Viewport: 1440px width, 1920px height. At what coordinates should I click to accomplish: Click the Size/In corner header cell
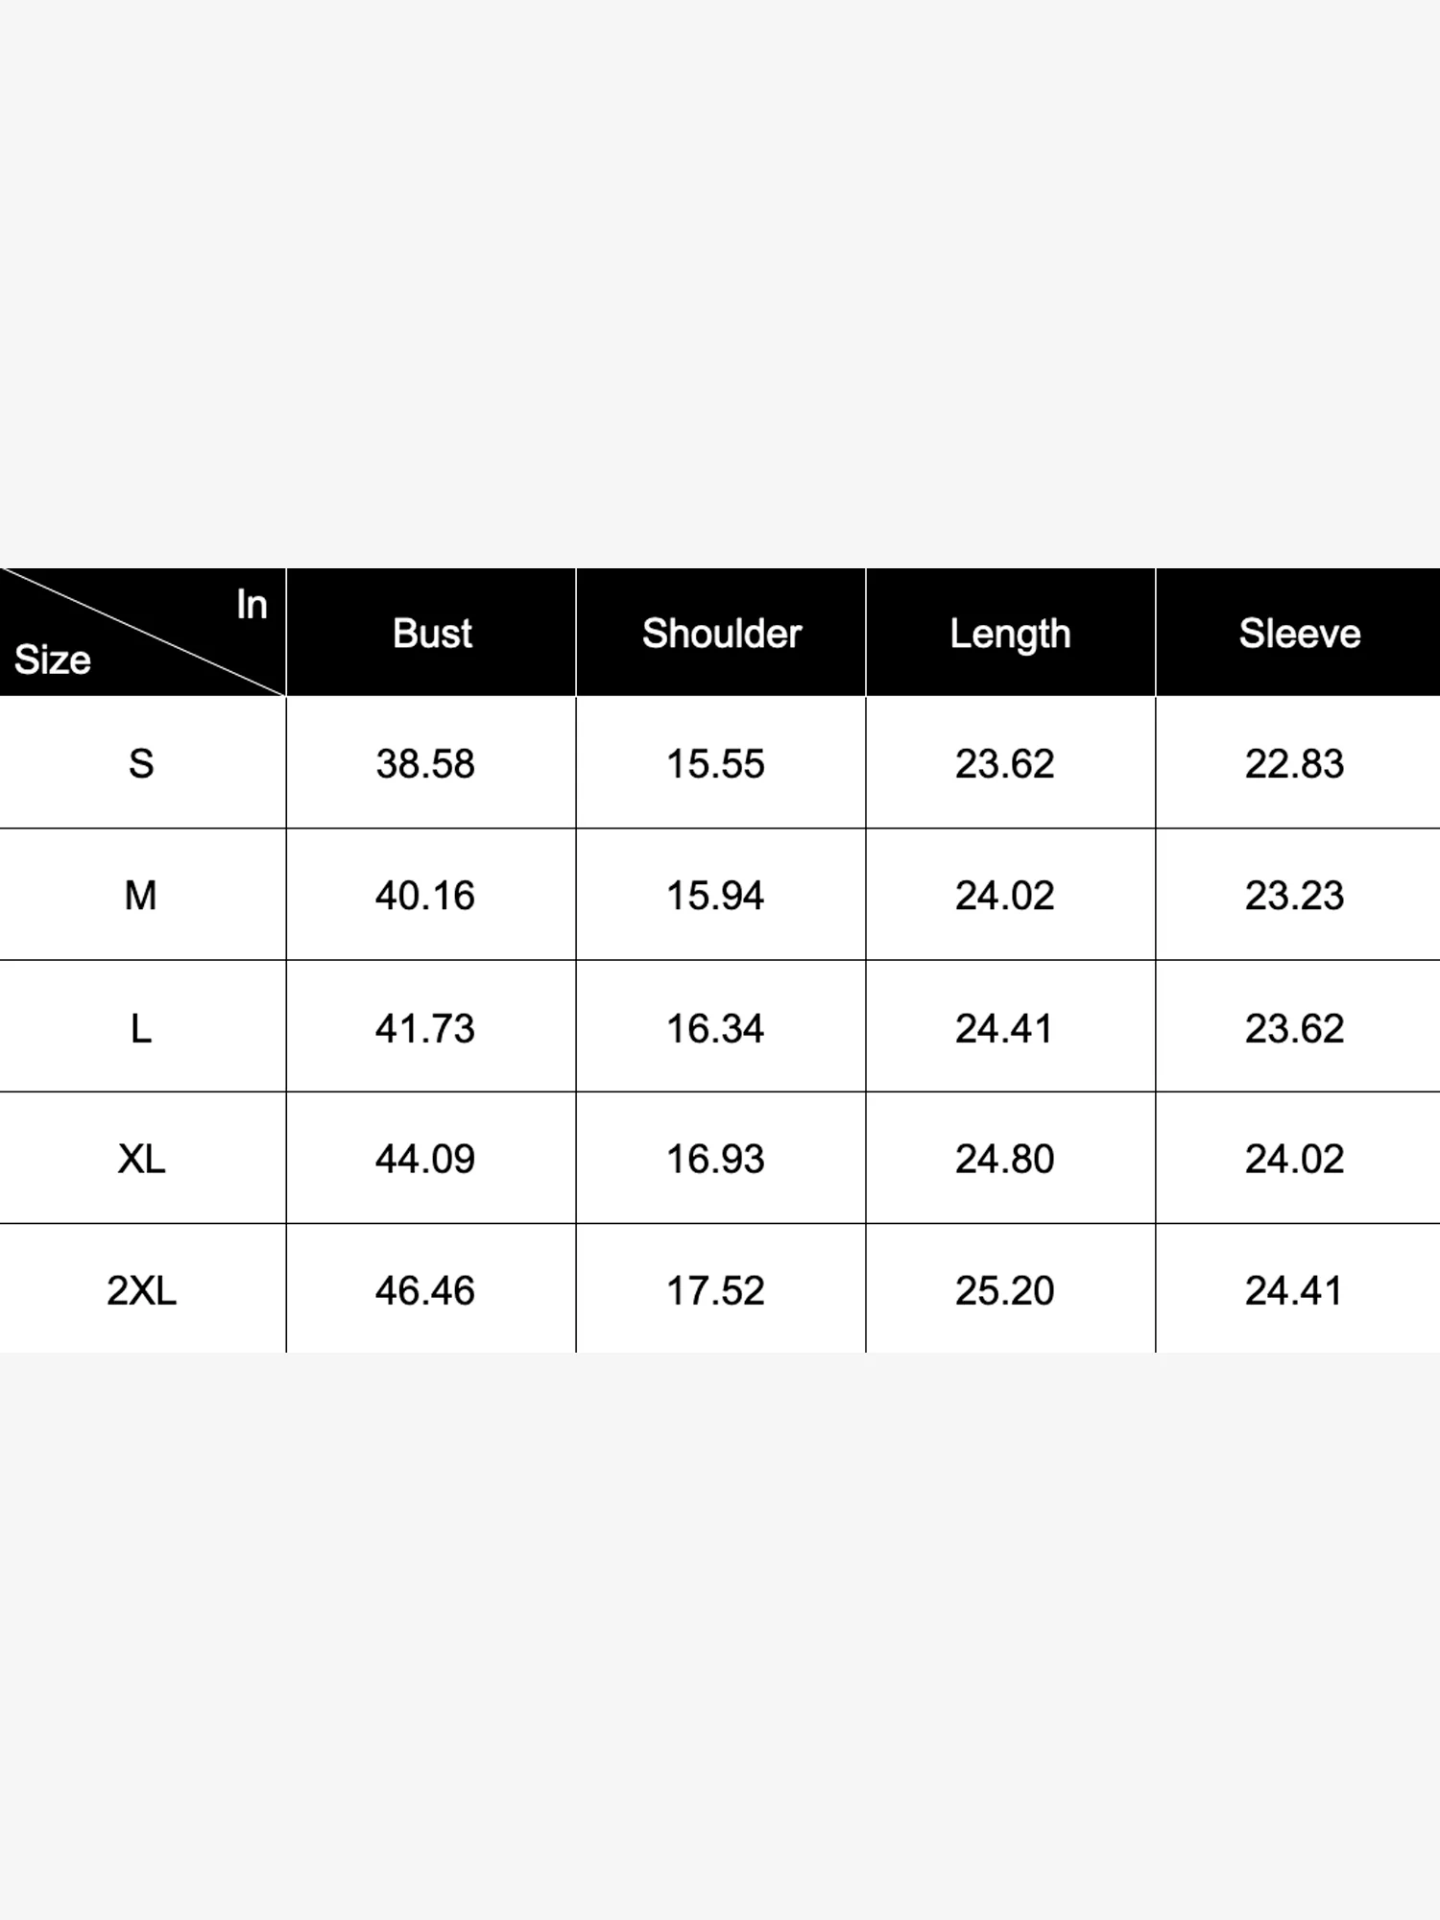pyautogui.click(x=142, y=632)
